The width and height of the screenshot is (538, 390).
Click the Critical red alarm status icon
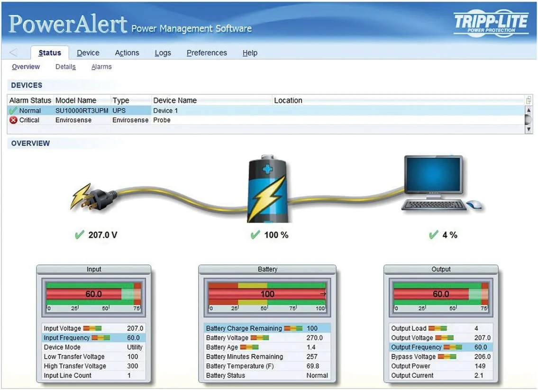pyautogui.click(x=13, y=120)
